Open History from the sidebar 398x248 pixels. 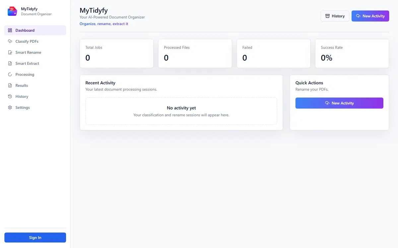(x=35, y=97)
